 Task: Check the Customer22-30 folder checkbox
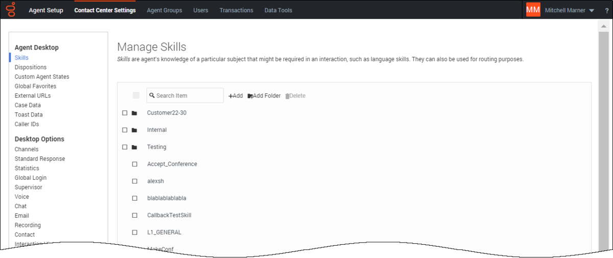tap(125, 113)
